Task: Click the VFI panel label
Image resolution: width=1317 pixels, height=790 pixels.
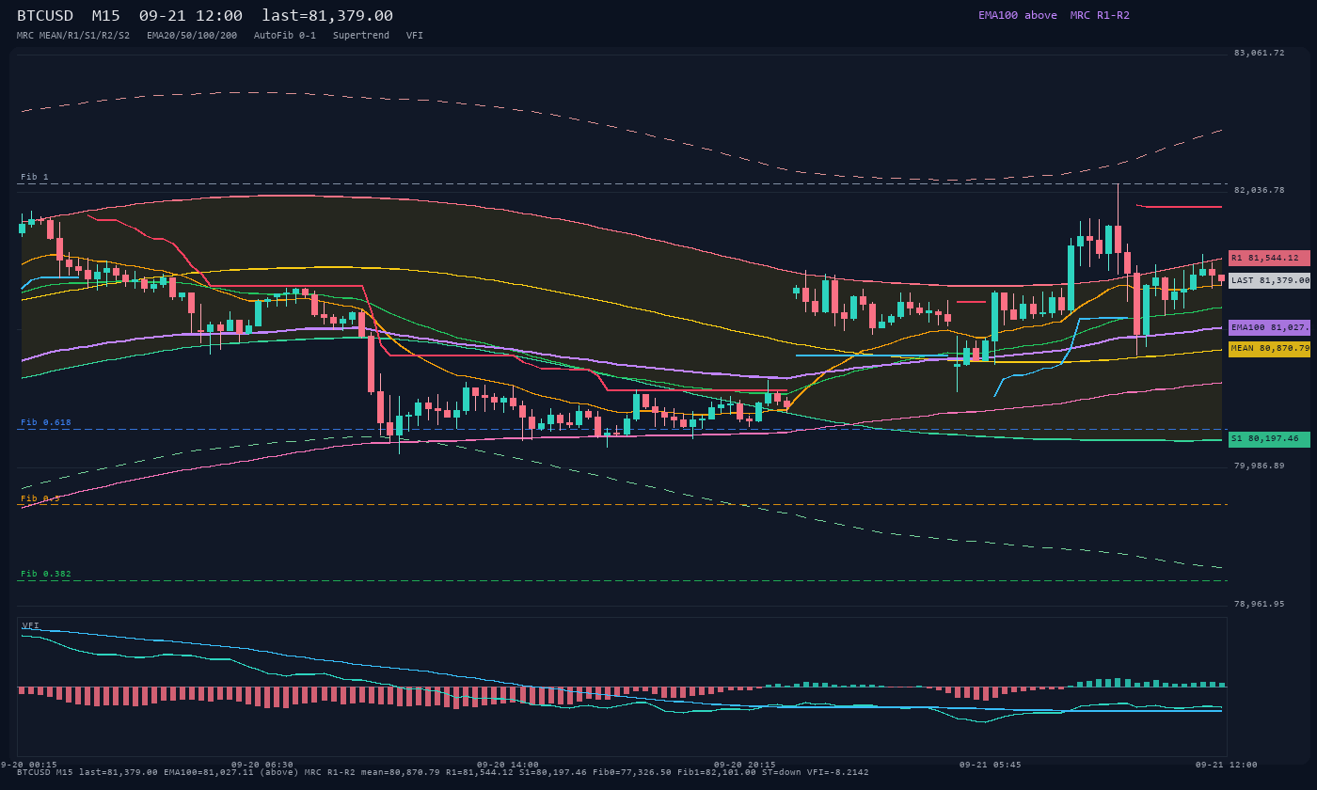Action: click(31, 625)
